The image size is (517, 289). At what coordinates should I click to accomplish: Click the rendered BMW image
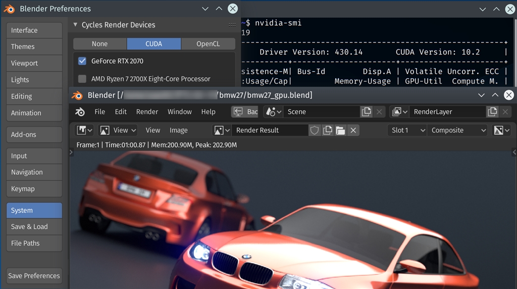point(293,220)
